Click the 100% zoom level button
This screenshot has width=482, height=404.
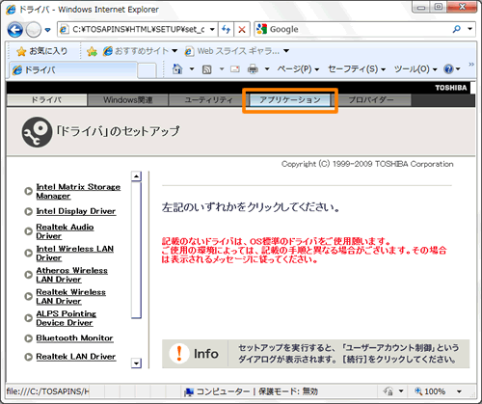430,391
